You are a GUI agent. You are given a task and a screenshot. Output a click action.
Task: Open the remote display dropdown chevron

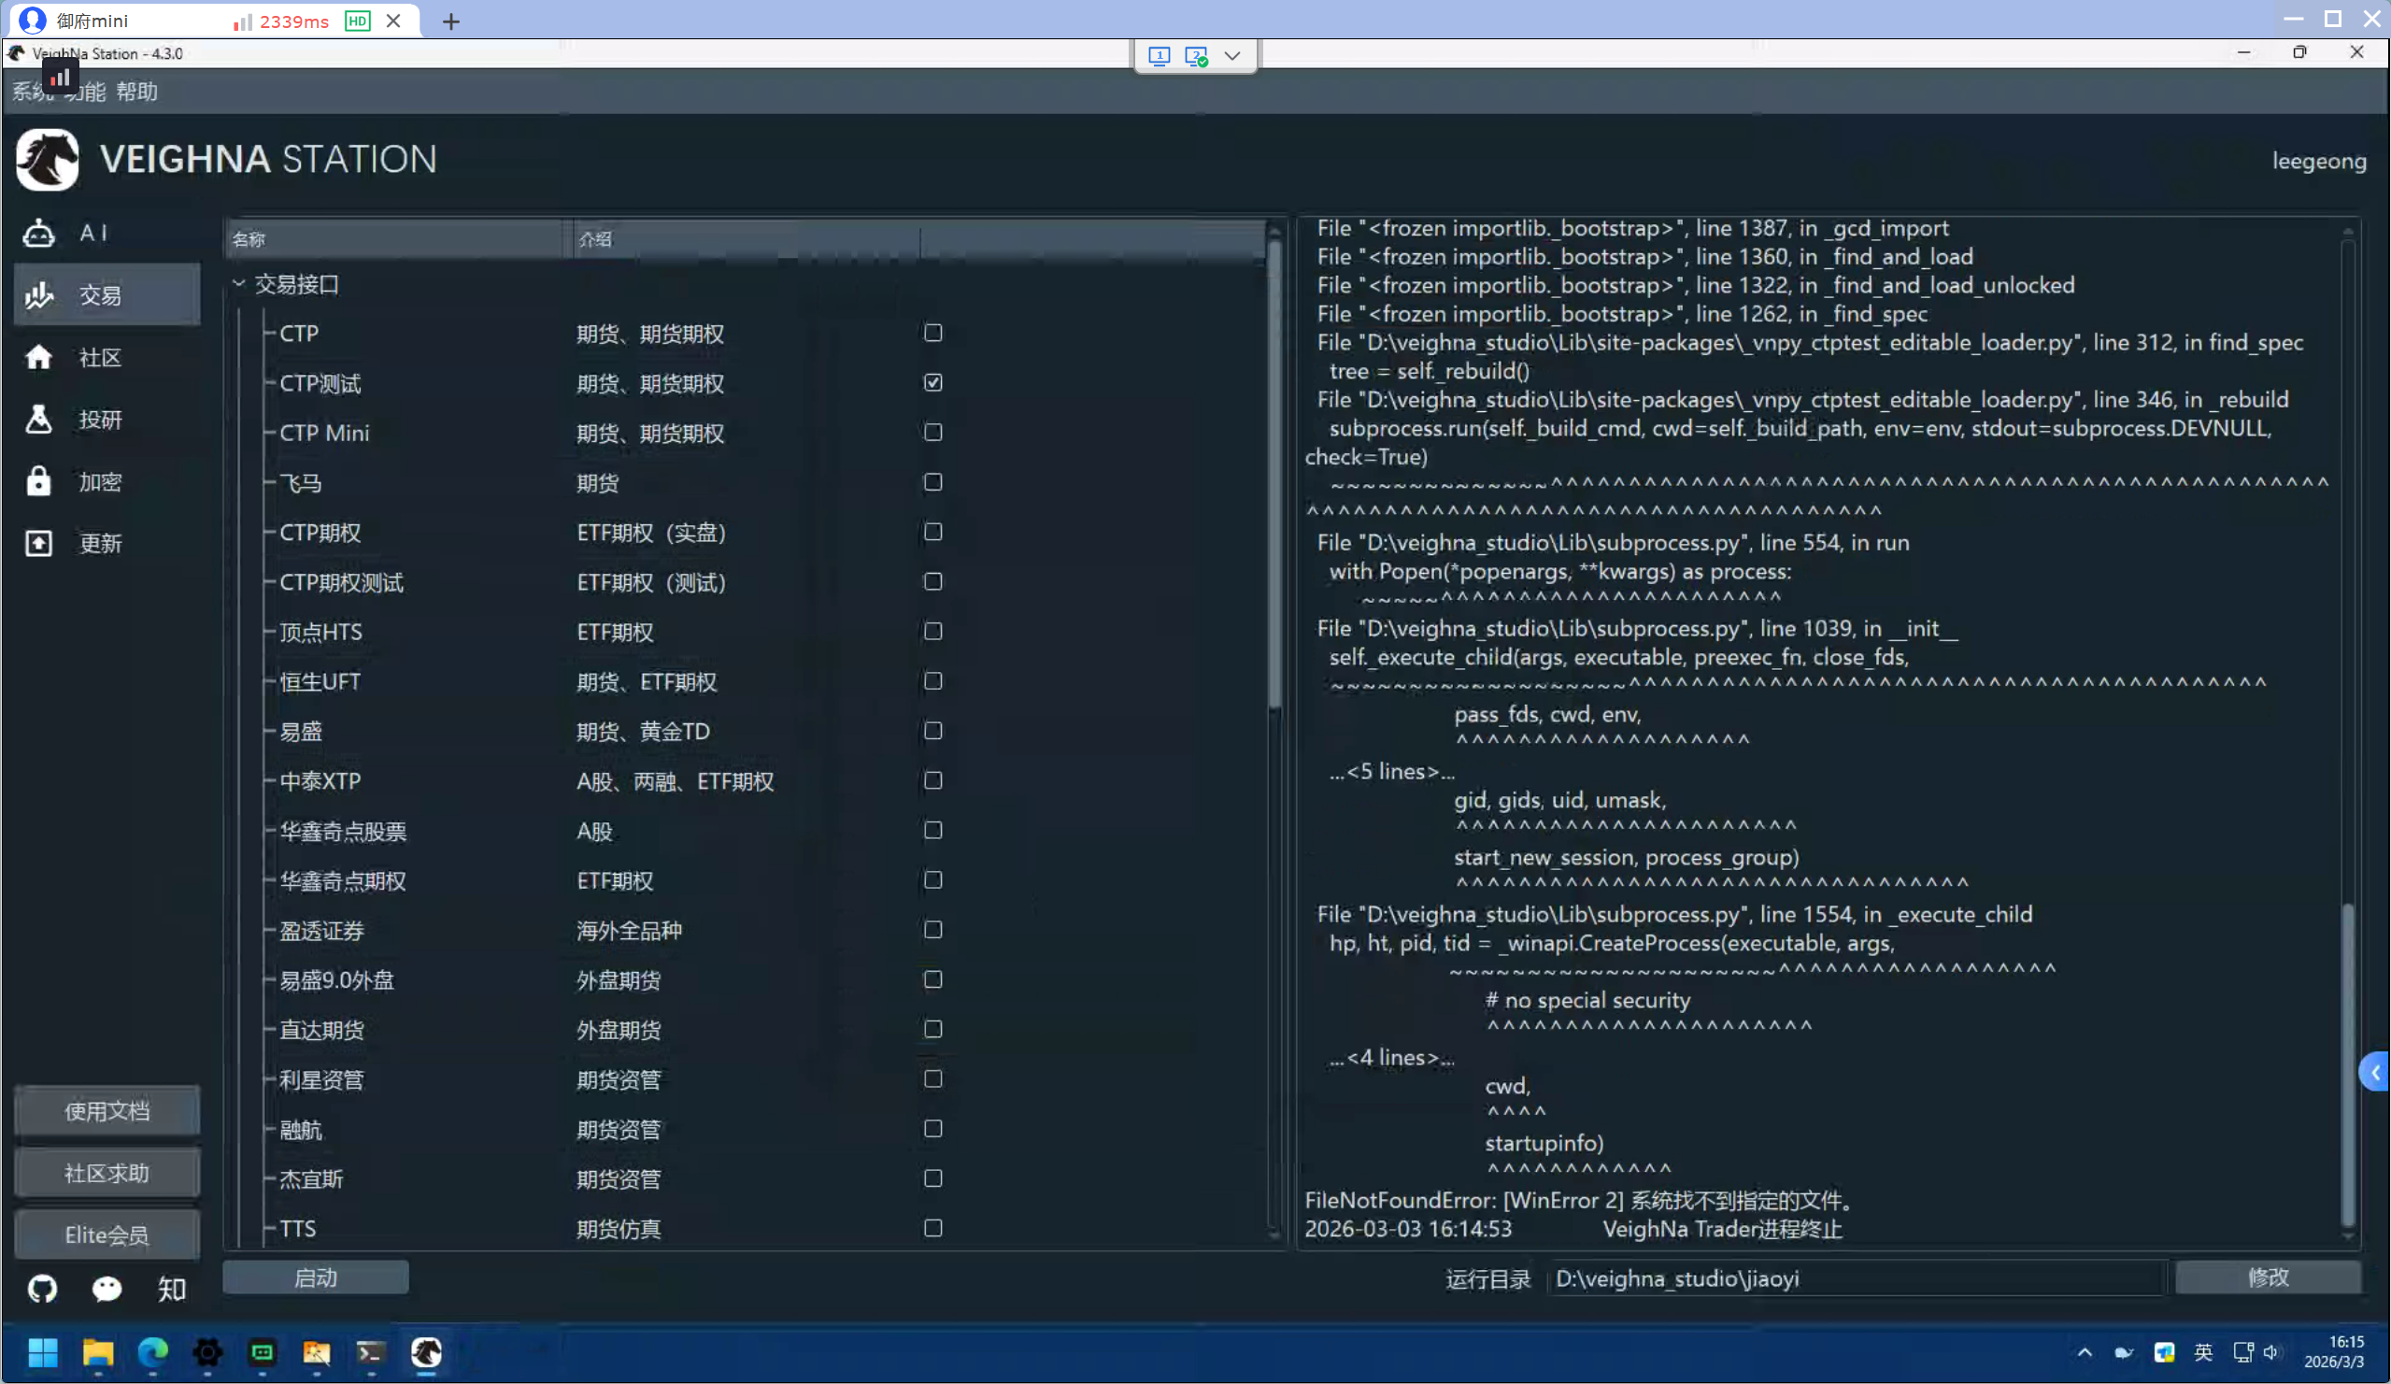pyautogui.click(x=1232, y=56)
